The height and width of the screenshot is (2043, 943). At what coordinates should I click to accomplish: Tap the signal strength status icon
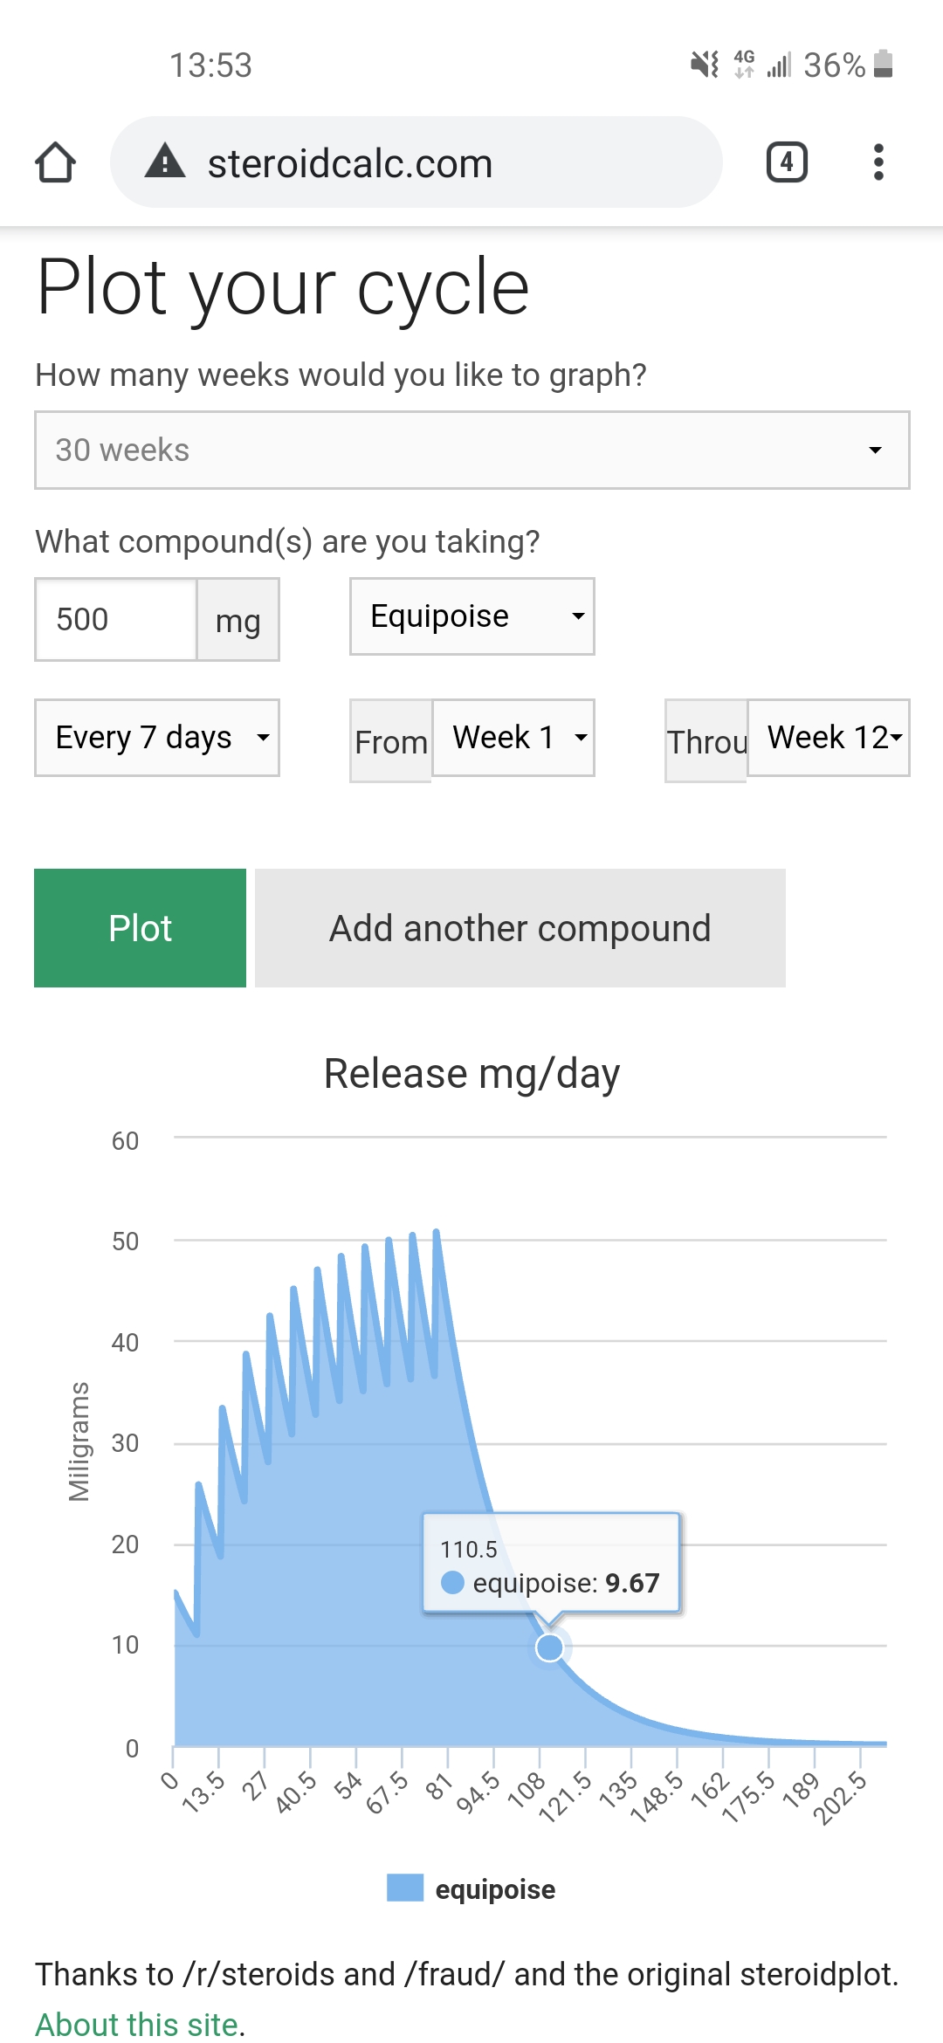coord(779,65)
